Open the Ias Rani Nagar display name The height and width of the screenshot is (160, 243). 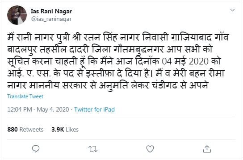tap(51, 11)
